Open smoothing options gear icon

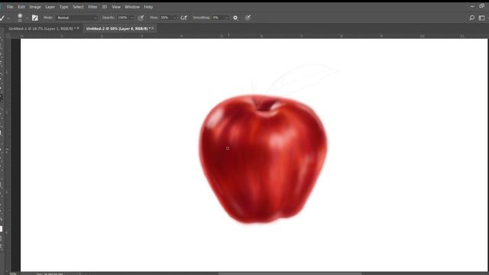pyautogui.click(x=235, y=18)
